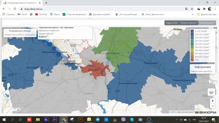The height and width of the screenshot is (123, 219).
Task: Open File Explorer from the taskbar
Action: [x=38, y=120]
